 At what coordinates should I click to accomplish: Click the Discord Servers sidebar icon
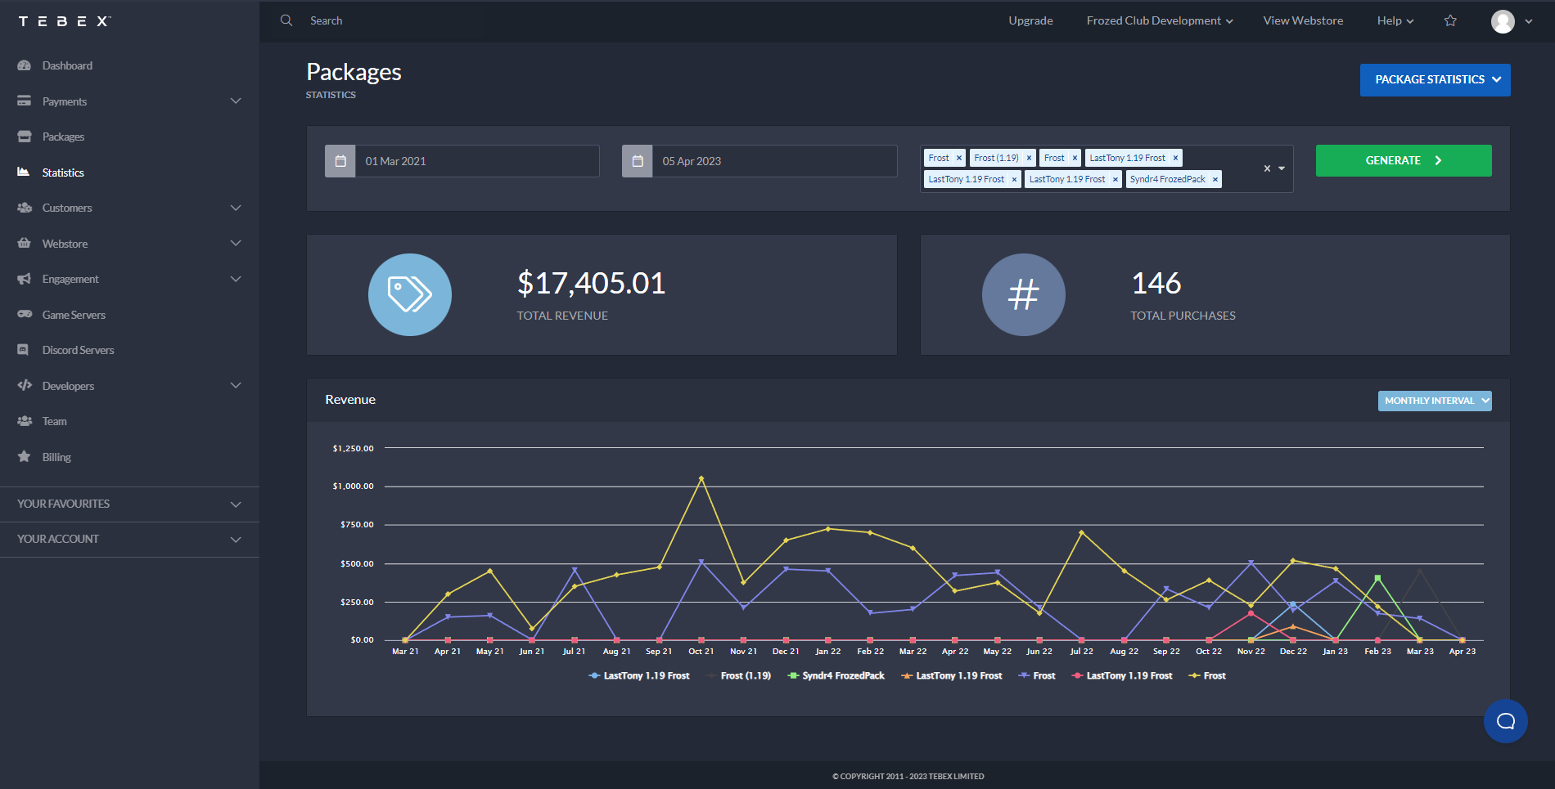pos(24,350)
